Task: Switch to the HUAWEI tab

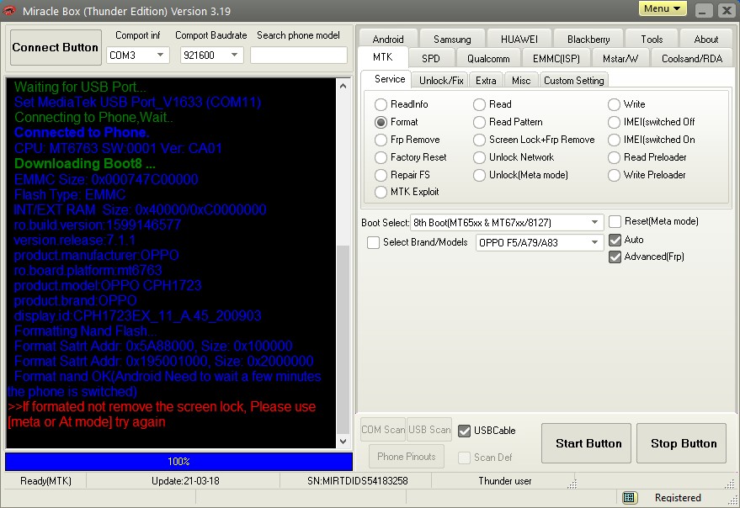Action: 519,39
